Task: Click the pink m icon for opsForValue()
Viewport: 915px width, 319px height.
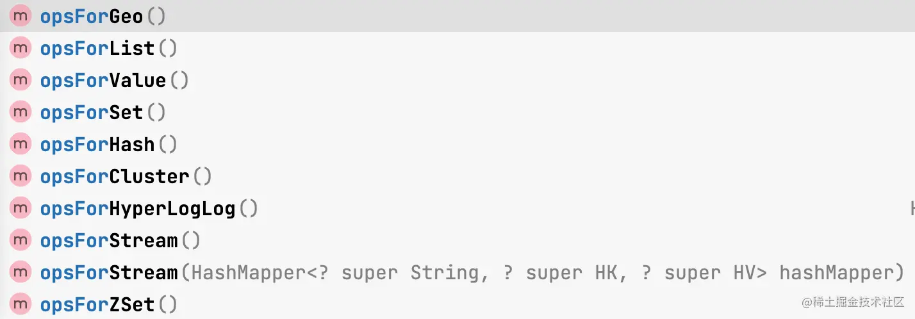Action: pos(21,80)
